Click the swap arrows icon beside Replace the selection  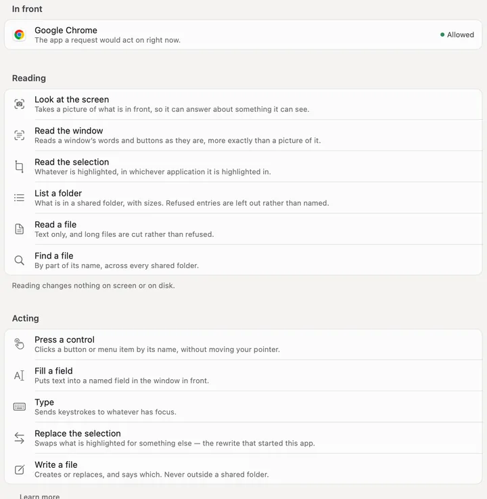[20, 438]
